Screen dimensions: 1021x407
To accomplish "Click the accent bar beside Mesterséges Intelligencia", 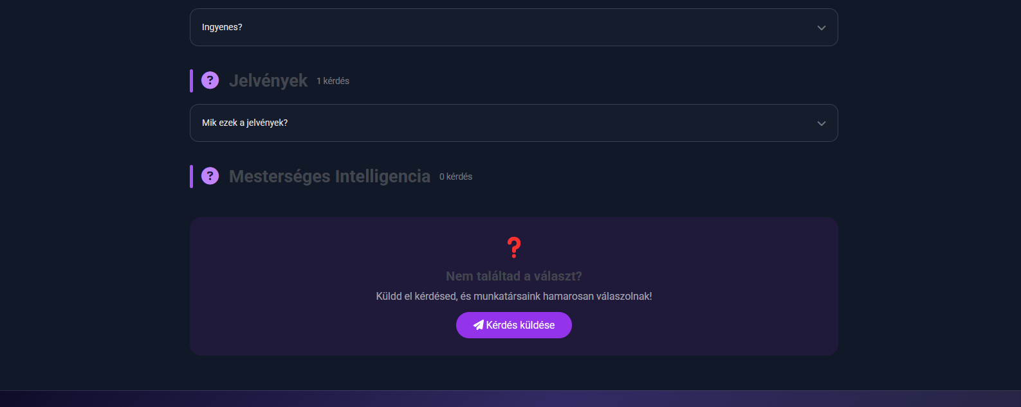I will click(x=191, y=177).
